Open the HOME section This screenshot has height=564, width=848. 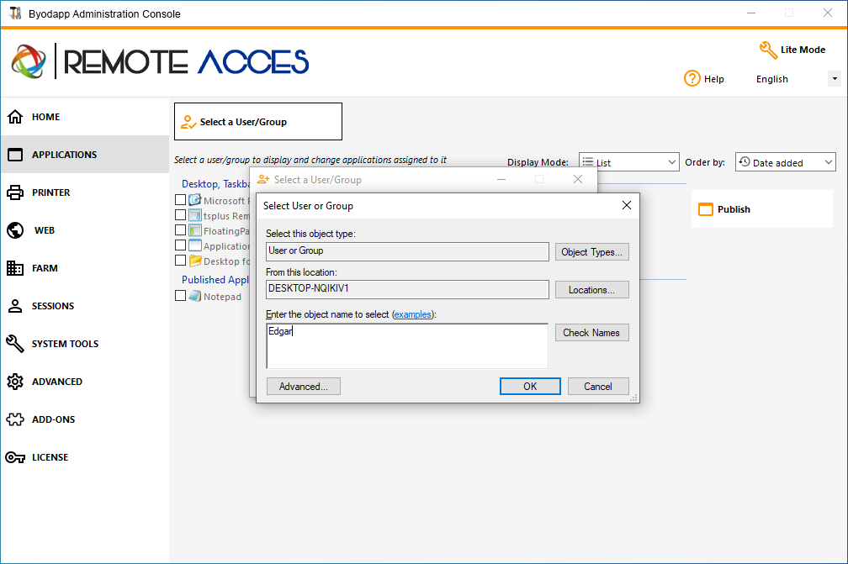point(85,117)
